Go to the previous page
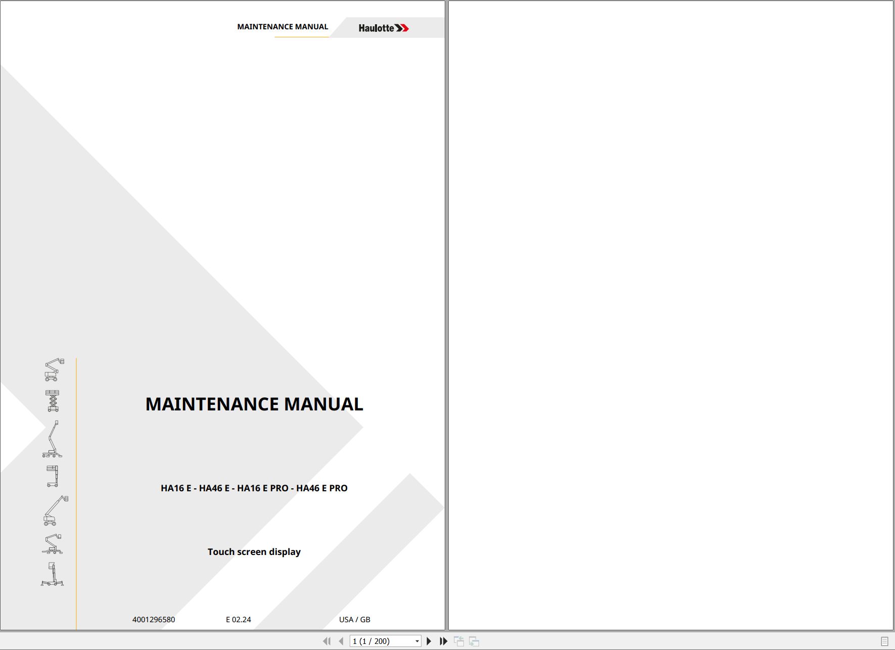This screenshot has height=650, width=895. pos(341,641)
